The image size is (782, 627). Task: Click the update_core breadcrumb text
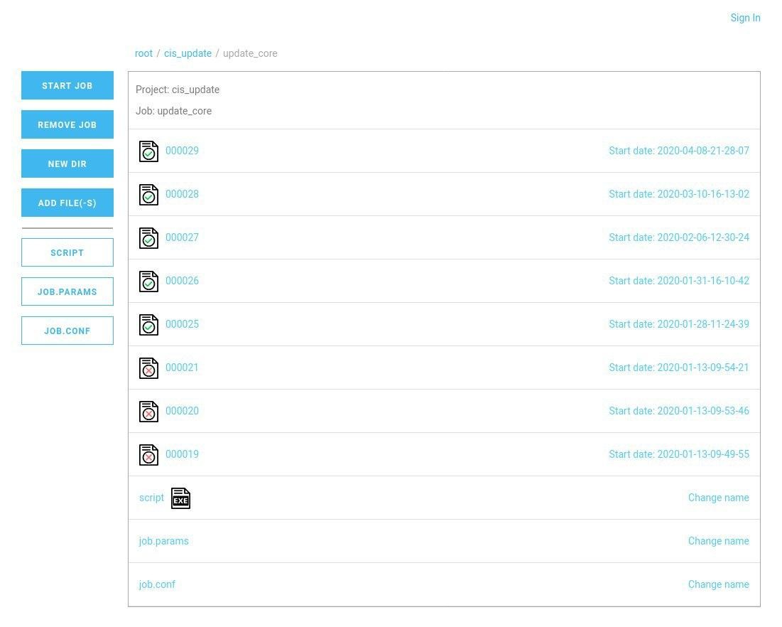(x=250, y=53)
